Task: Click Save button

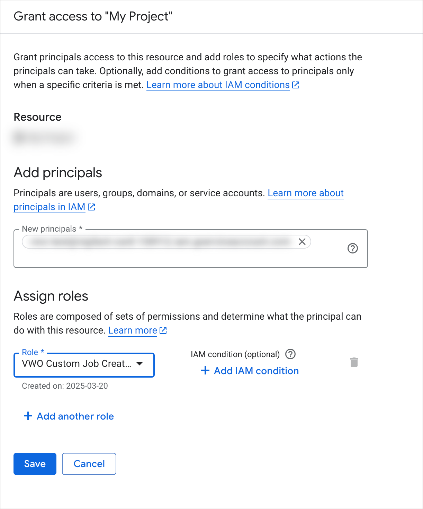Action: click(35, 464)
